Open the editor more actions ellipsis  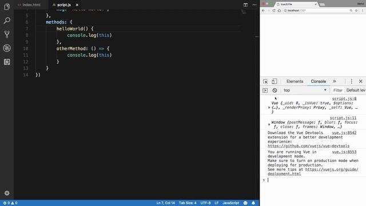pos(254,5)
